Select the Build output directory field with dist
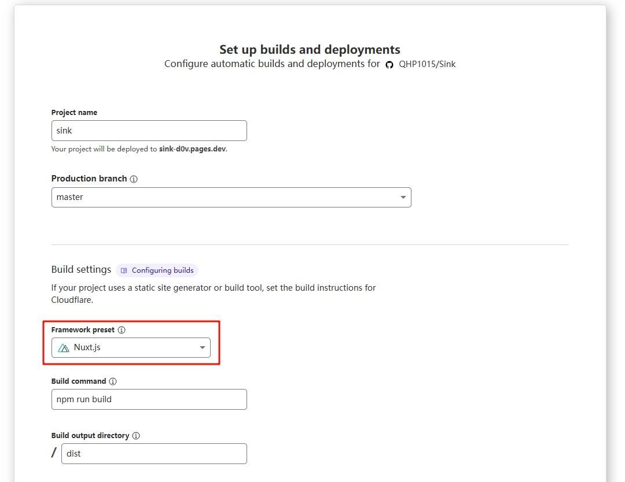625x482 pixels. (x=154, y=454)
